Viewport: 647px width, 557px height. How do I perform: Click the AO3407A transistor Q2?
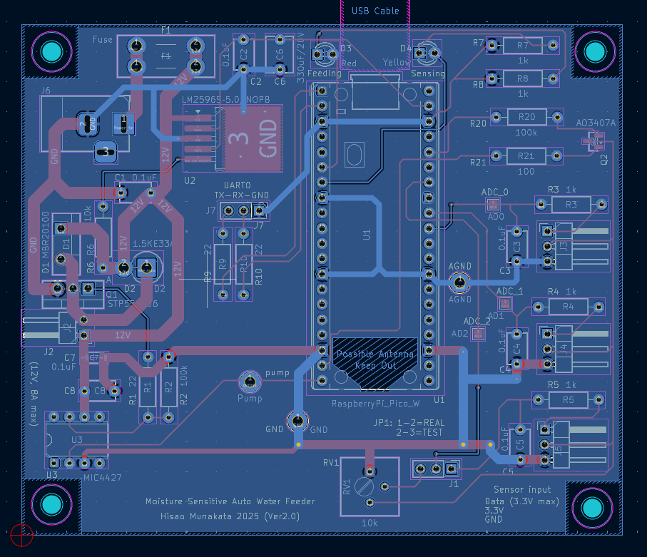tap(594, 143)
